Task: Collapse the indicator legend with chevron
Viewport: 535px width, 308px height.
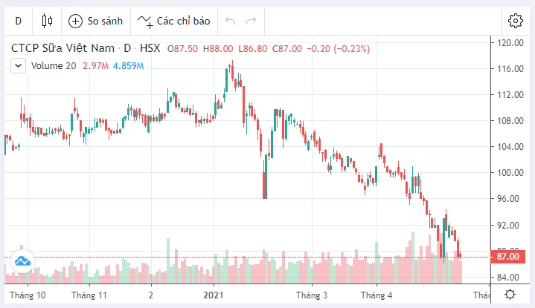Action: tap(18, 65)
